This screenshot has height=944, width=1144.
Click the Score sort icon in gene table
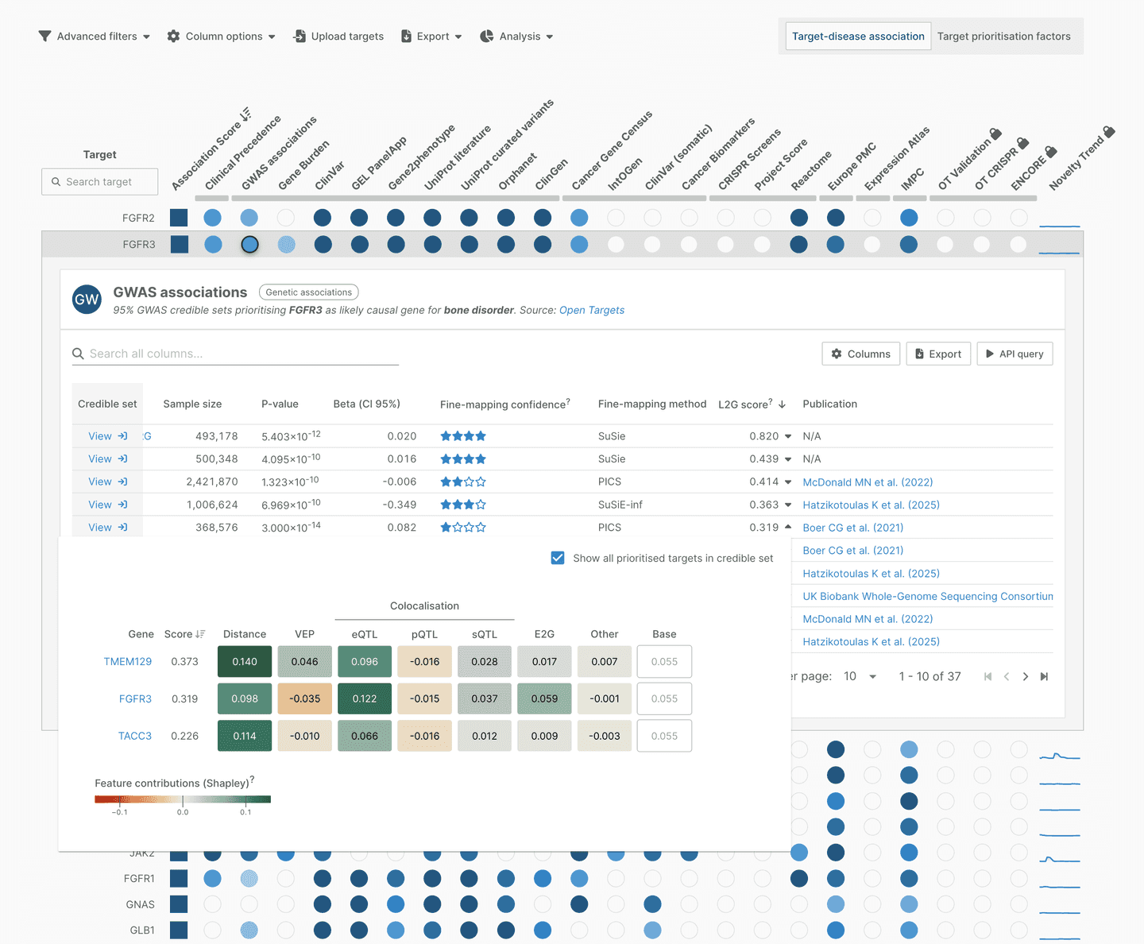coord(200,634)
